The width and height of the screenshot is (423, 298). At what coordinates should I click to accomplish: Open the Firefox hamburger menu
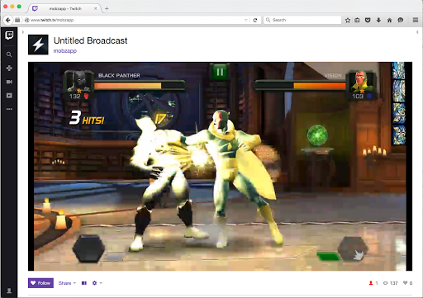coord(416,20)
